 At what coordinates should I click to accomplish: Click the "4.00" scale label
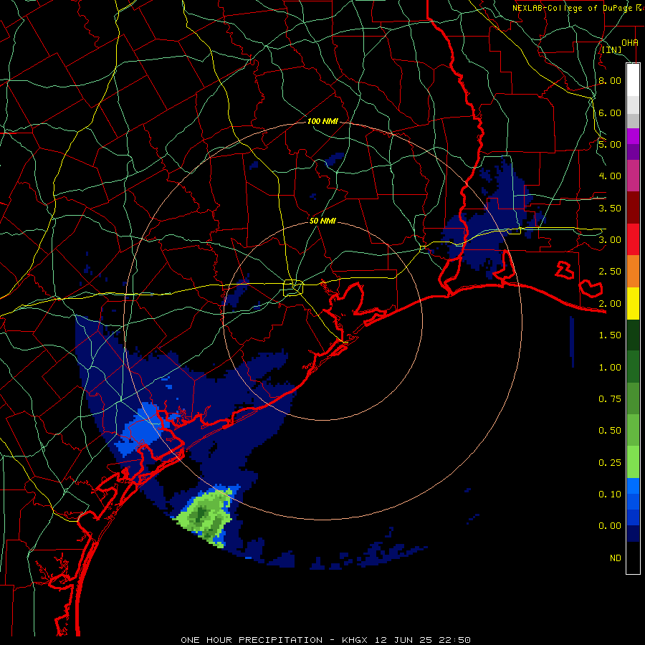pos(610,176)
